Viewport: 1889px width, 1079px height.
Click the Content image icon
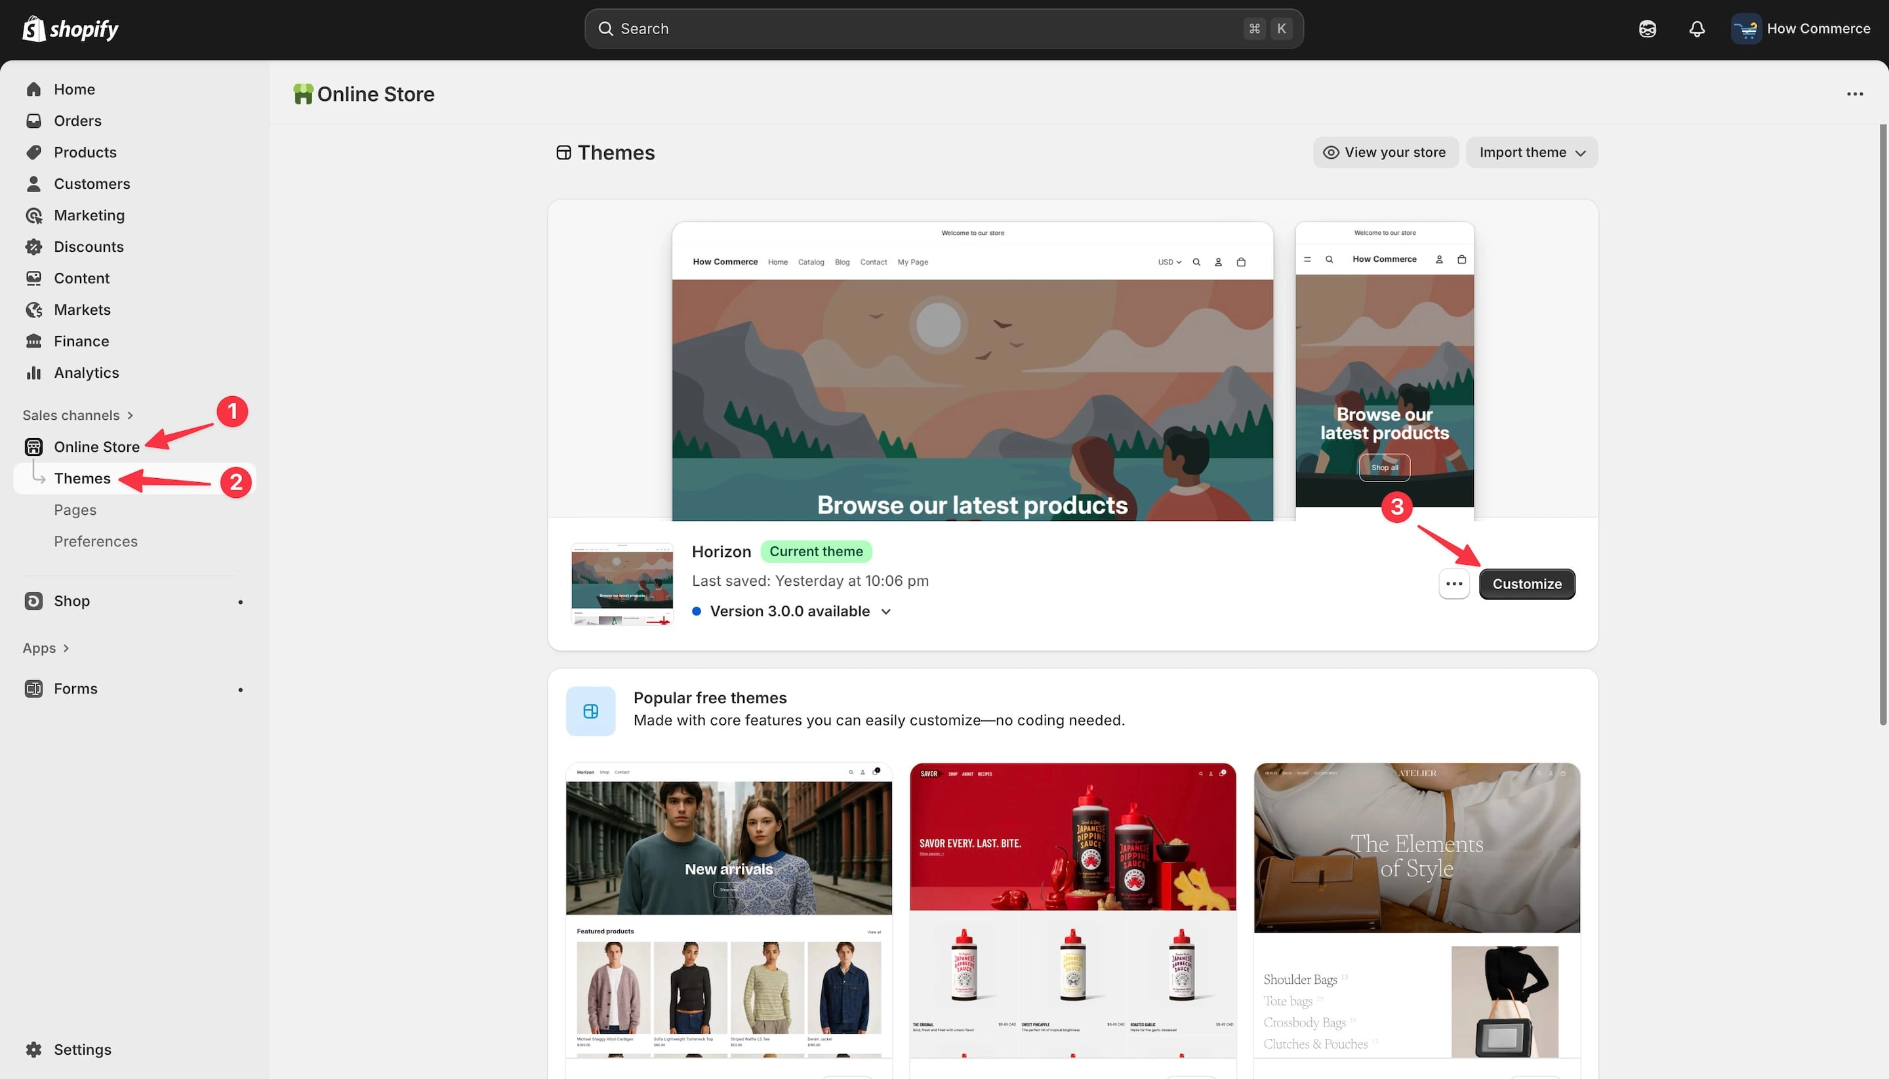click(33, 279)
